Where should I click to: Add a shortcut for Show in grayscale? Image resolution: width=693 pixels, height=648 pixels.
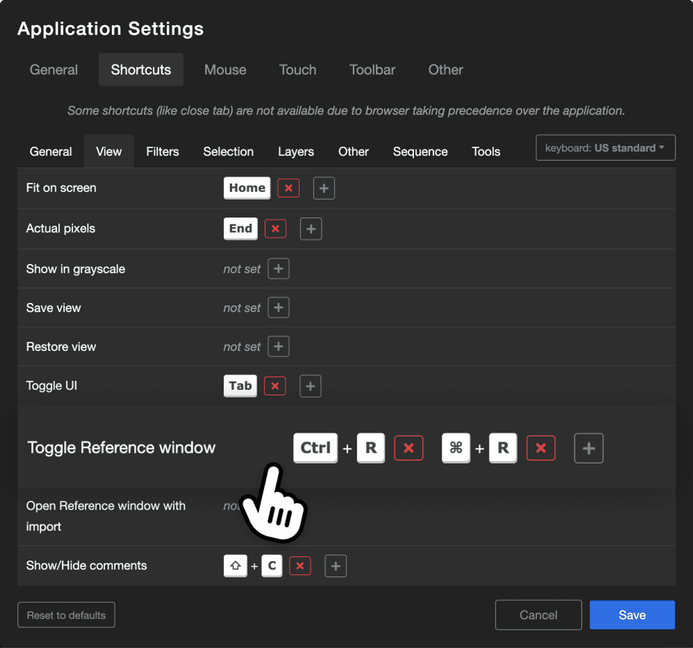tap(278, 269)
